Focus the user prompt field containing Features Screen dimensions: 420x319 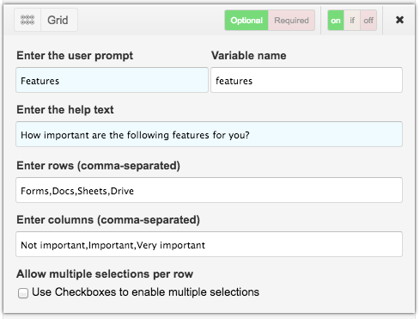[112, 80]
